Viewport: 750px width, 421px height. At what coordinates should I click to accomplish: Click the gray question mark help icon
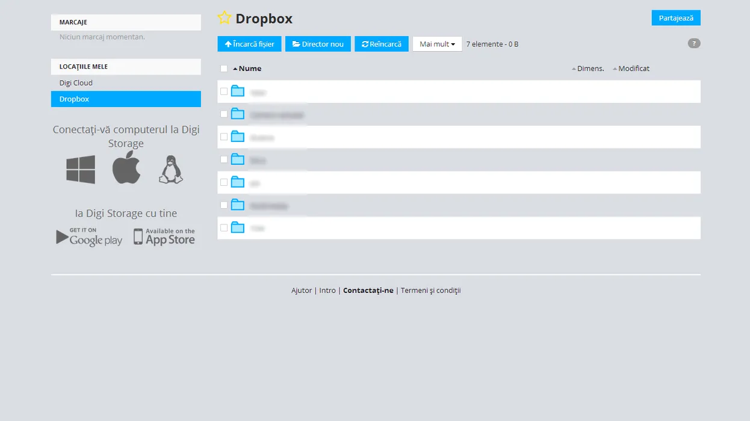pos(694,43)
